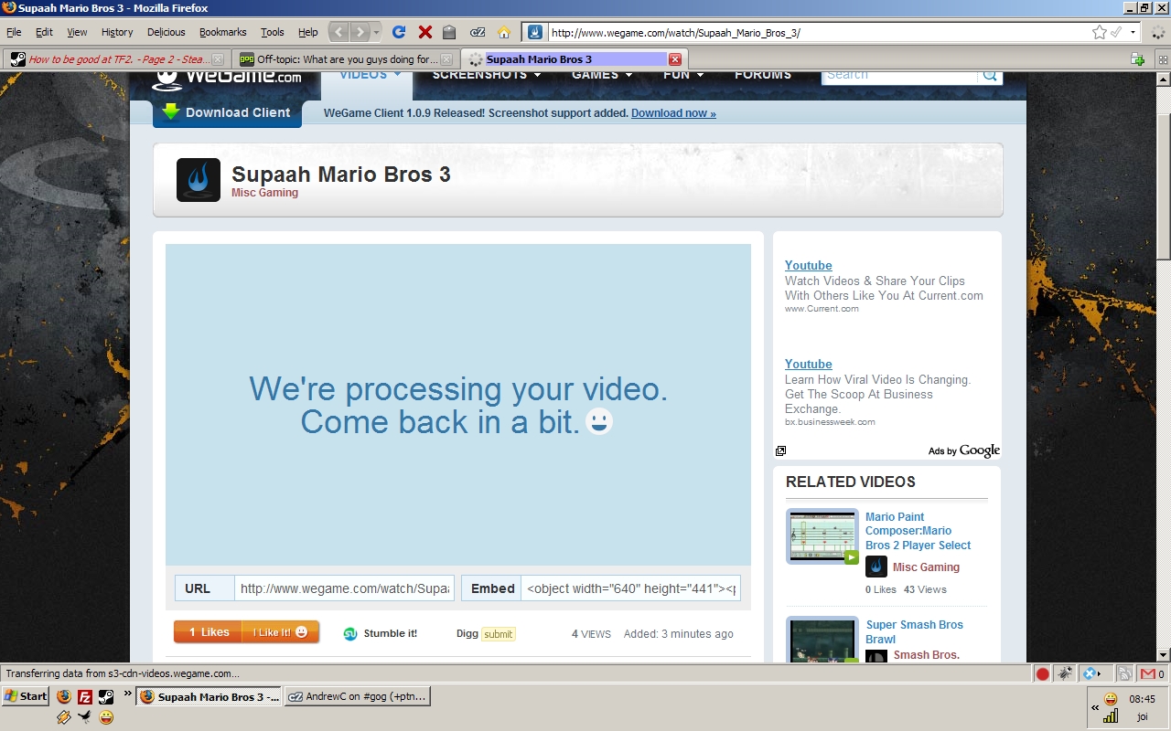Click the grey RSS feed status bar icon
The image size is (1171, 731).
point(1124,674)
